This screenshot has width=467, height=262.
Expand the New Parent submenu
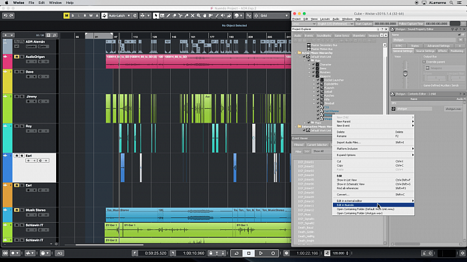click(373, 121)
